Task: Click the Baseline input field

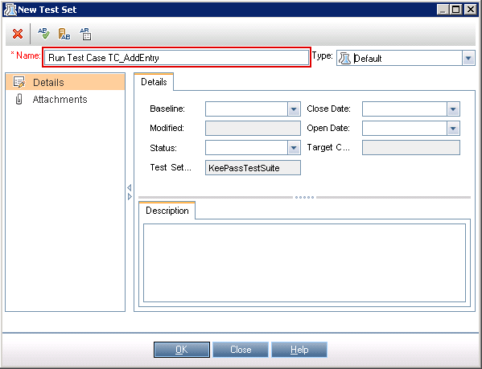Action: click(x=247, y=109)
